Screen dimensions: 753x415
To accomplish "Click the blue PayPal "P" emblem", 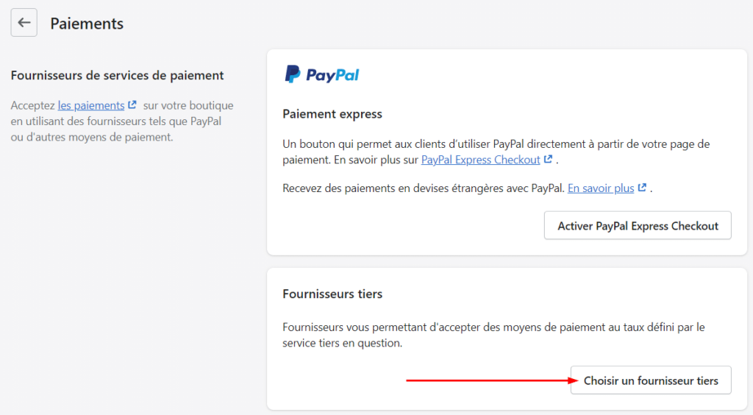I will coord(293,74).
